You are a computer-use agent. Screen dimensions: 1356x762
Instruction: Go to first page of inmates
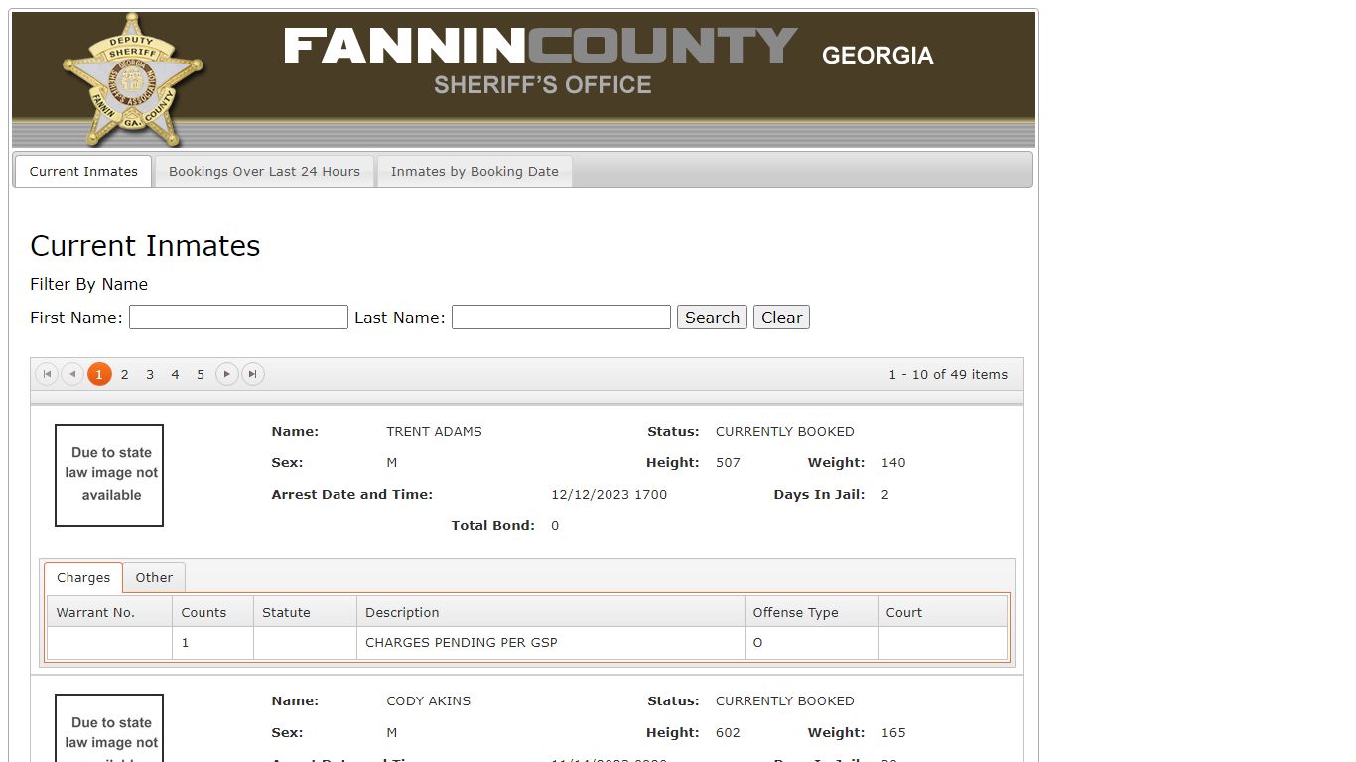coord(47,374)
